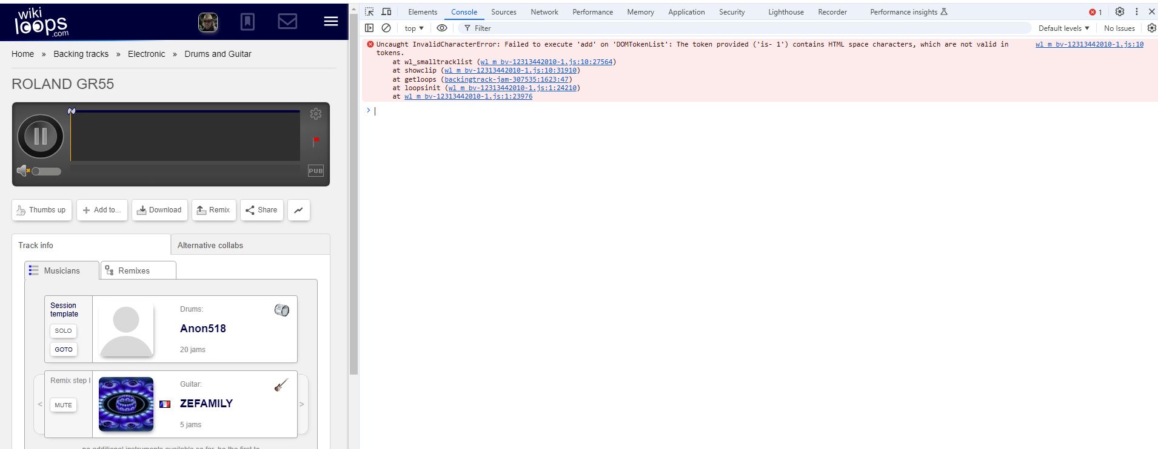
Task: Toggle DevTools device toolbar
Action: pyautogui.click(x=386, y=11)
